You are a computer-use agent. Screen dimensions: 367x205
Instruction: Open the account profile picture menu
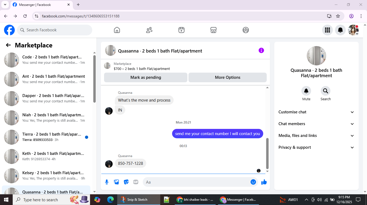(x=353, y=30)
